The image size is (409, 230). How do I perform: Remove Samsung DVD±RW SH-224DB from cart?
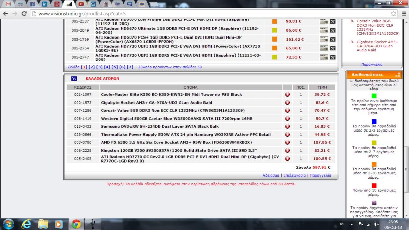click(287, 126)
